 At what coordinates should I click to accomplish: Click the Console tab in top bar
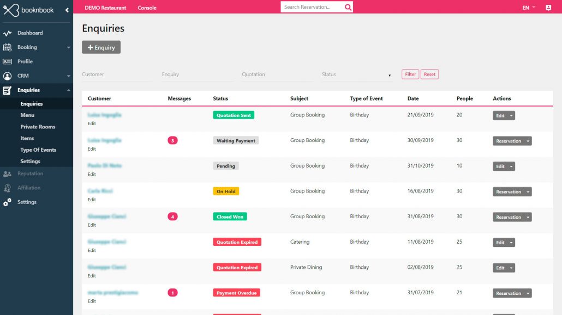click(147, 8)
